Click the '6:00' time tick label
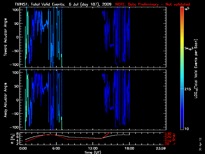This screenshot has width=205, height=154. coord(56,148)
